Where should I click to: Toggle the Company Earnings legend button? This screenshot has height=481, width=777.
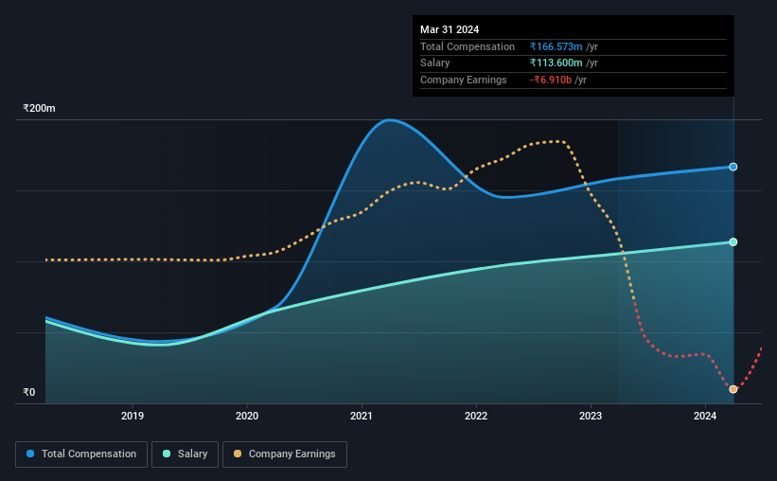coord(285,454)
